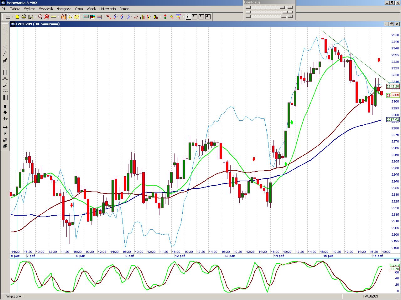Screen dimensions: 401x300
Task: Click the top slider thumb in Dostosuj panel
Action: coord(282,7)
